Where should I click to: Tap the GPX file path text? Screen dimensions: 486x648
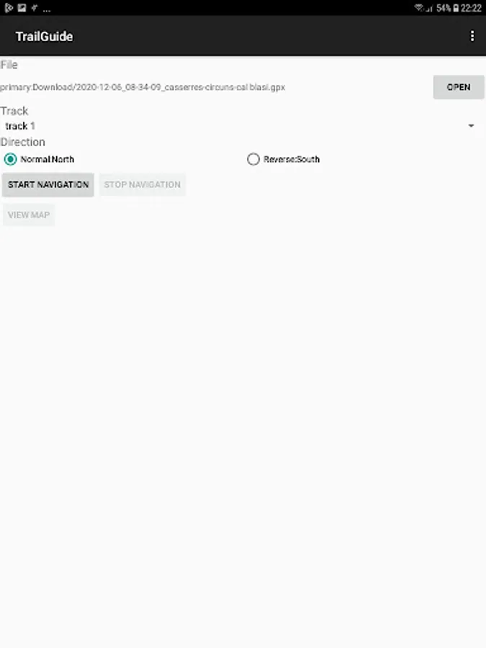pos(143,87)
